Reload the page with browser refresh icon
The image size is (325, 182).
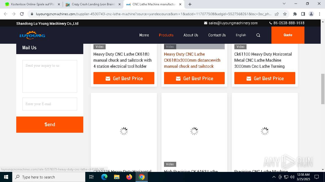click(22, 14)
